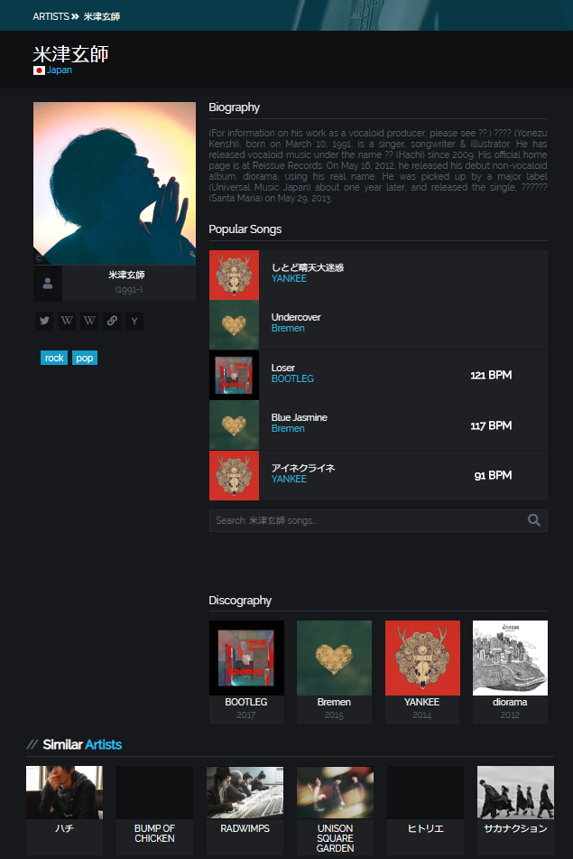Click the Y social icon
Image resolution: width=573 pixels, height=859 pixels.
coord(134,321)
